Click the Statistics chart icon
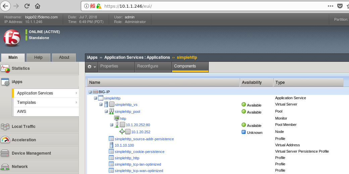 point(5,68)
